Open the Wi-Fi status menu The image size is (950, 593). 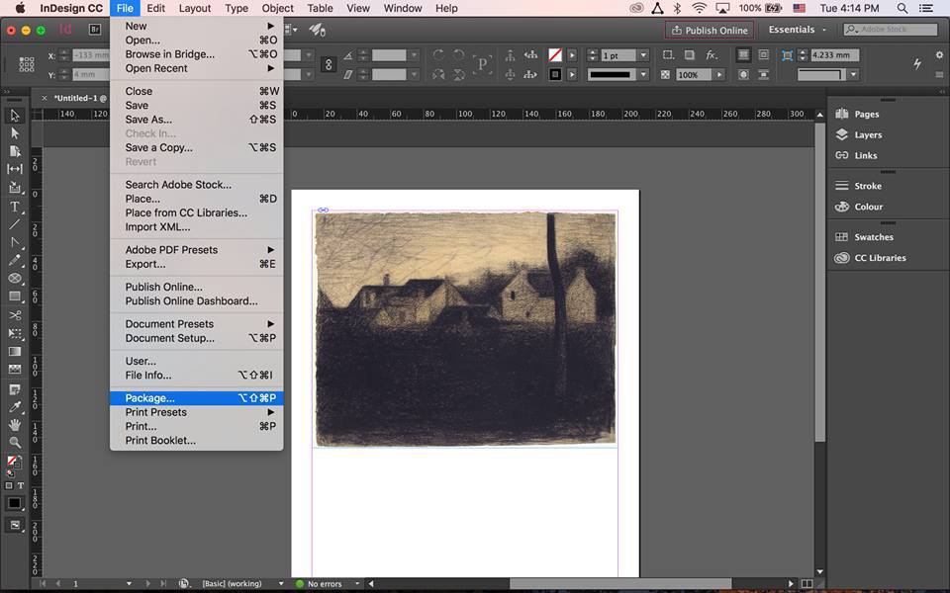[x=700, y=9]
